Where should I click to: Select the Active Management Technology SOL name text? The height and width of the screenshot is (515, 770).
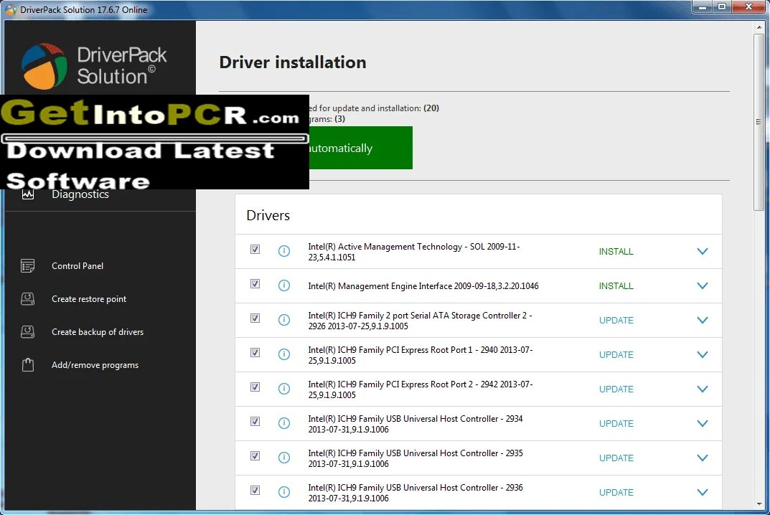tap(414, 252)
